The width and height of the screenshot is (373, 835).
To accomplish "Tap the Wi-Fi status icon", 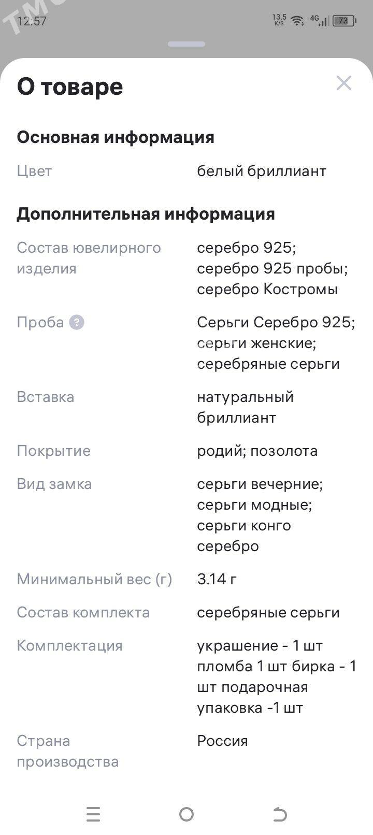I will pos(297,21).
